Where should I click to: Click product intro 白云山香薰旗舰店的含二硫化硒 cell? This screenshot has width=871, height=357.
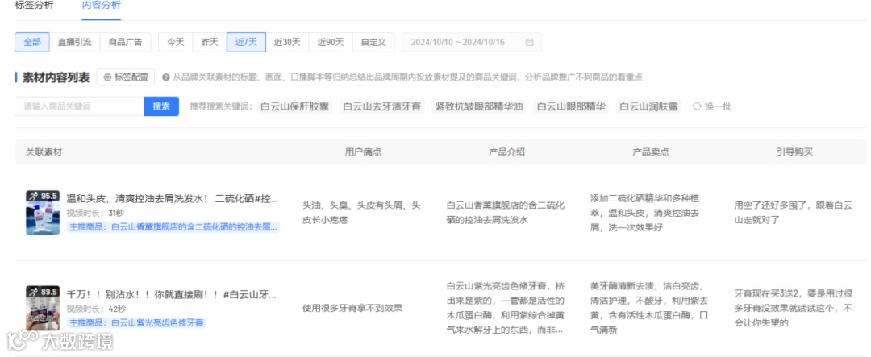506,213
